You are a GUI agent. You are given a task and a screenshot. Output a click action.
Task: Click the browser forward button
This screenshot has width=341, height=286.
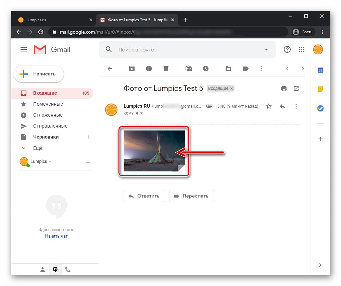click(30, 32)
